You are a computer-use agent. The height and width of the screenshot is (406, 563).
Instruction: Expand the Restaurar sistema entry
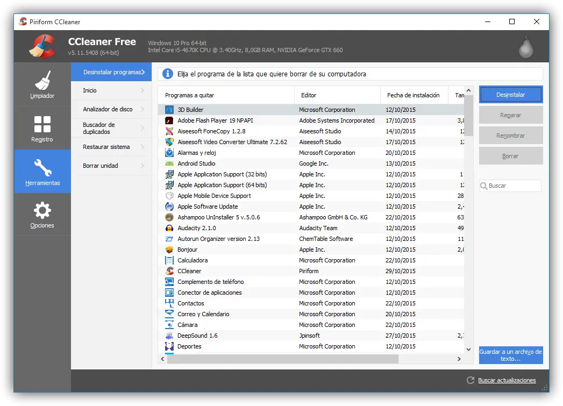coord(111,147)
